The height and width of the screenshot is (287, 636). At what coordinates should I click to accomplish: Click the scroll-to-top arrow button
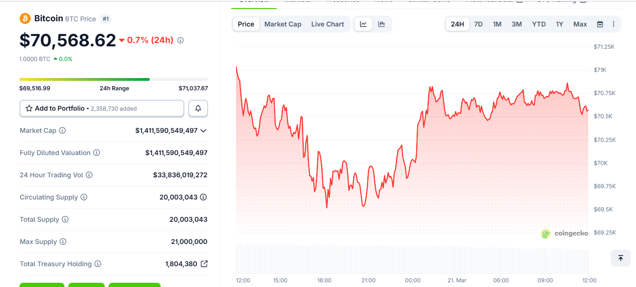[620, 258]
